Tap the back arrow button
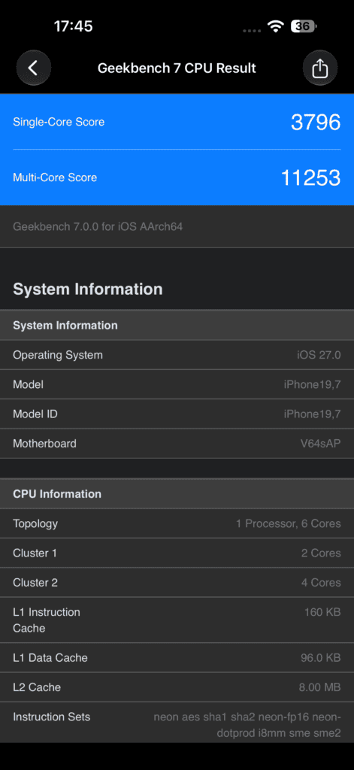 [x=33, y=68]
